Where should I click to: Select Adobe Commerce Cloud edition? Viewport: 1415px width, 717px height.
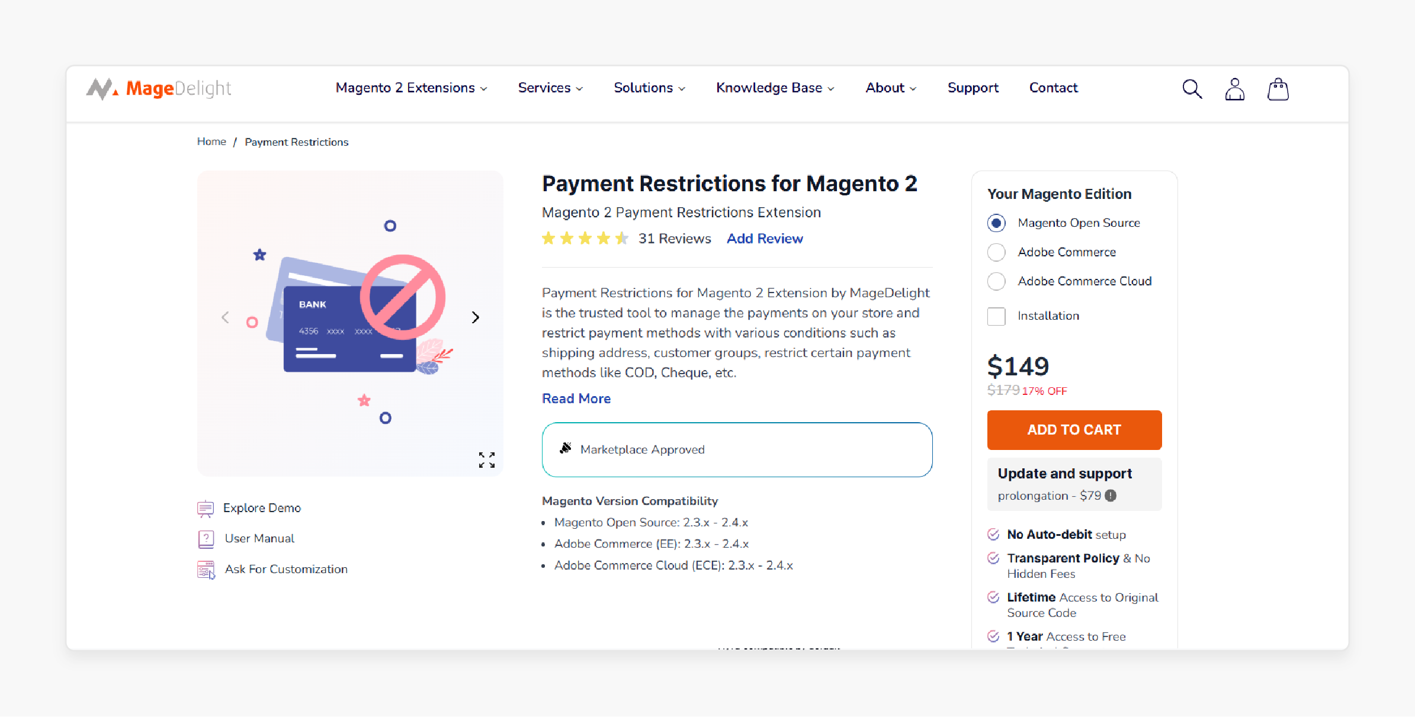996,281
